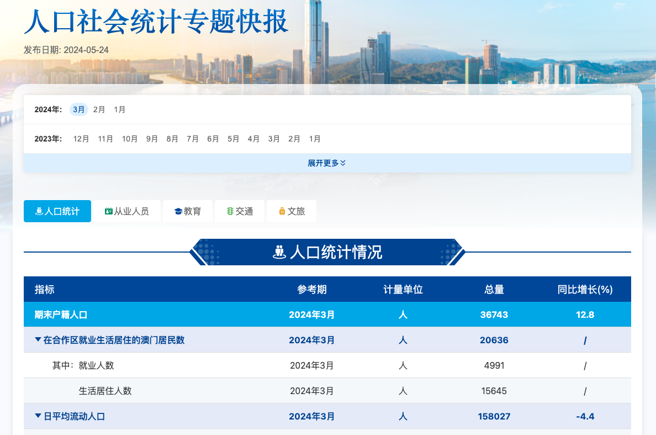Switch to the 教育 tab
Viewport: 656px width, 435px height.
187,212
